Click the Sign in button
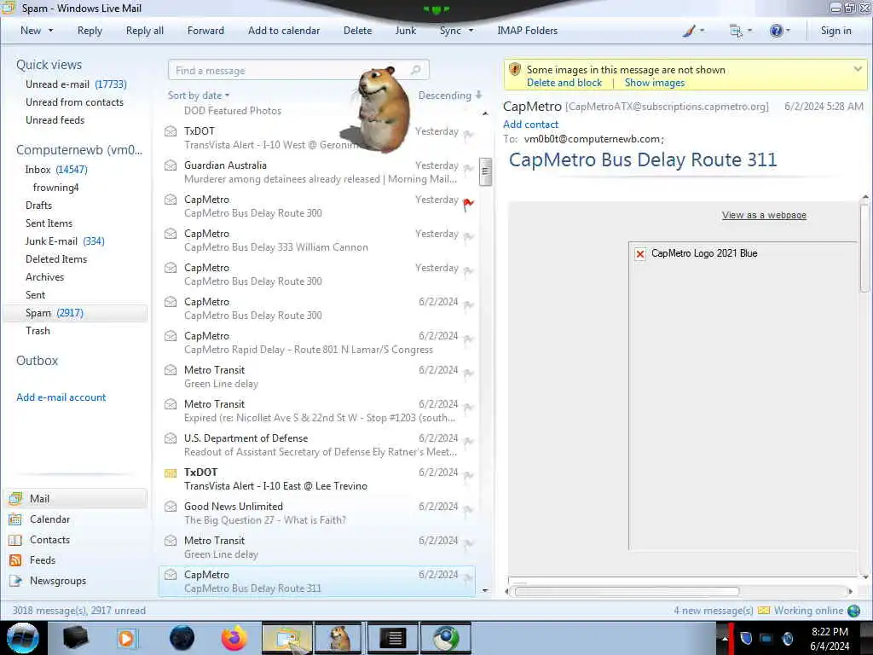This screenshot has width=873, height=655. click(x=835, y=31)
